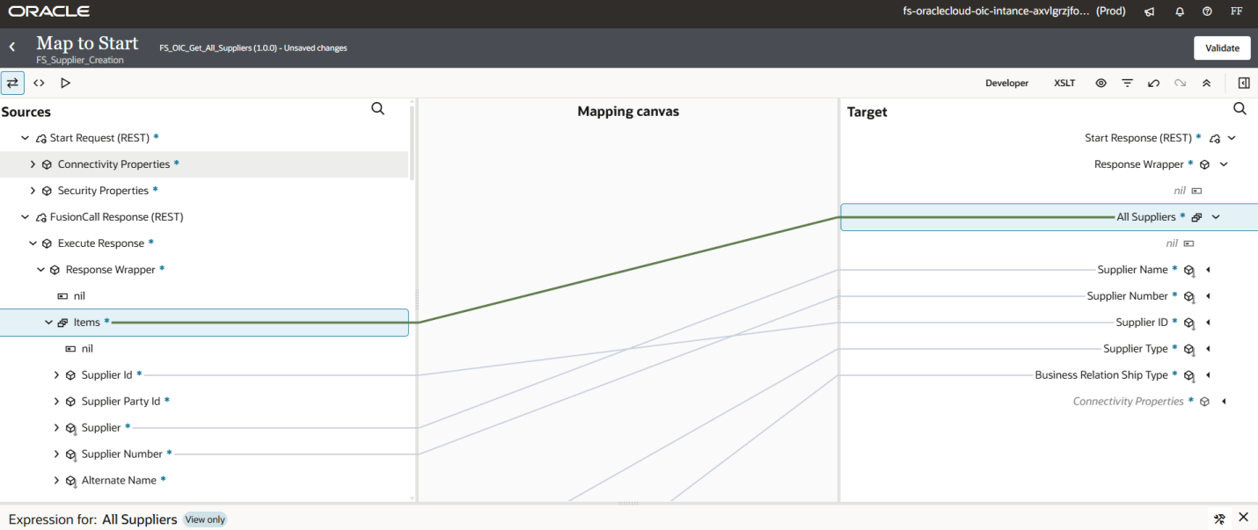
Task: Toggle the View eye icon
Action: click(x=1101, y=83)
